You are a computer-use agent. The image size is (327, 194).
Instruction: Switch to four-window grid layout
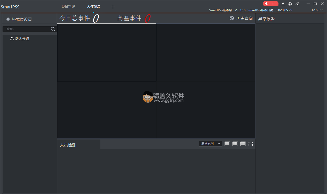point(243,144)
